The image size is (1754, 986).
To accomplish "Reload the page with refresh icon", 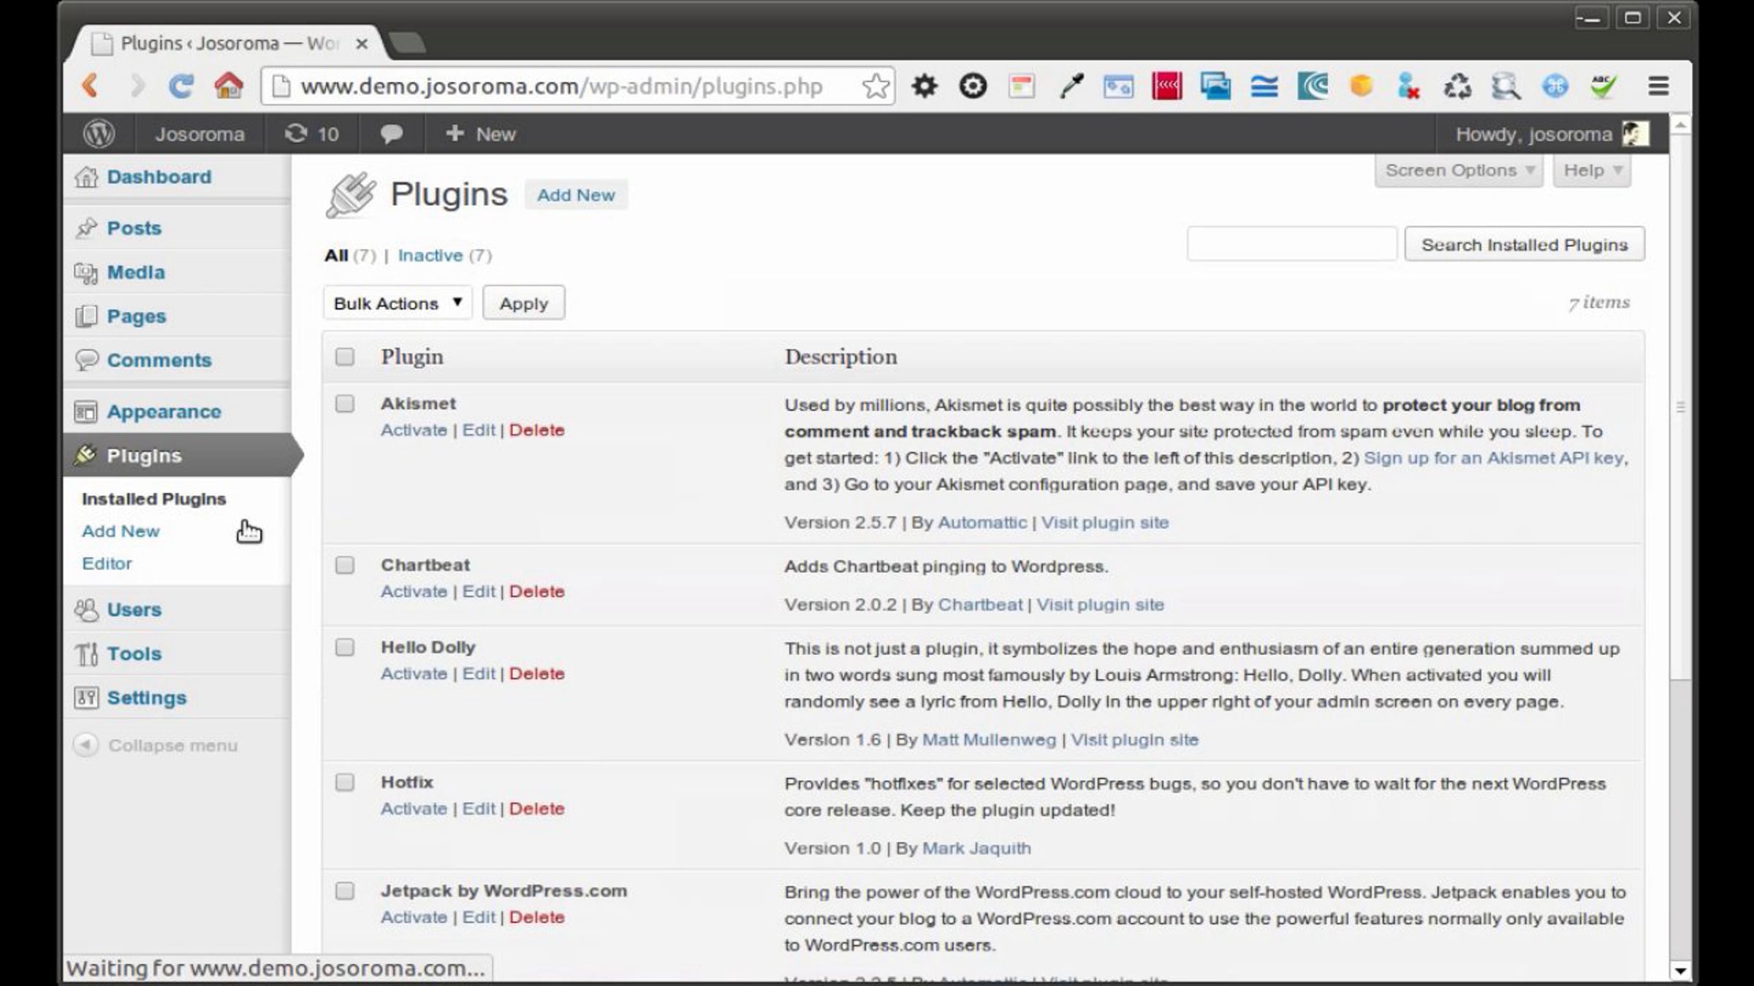I will tap(181, 86).
